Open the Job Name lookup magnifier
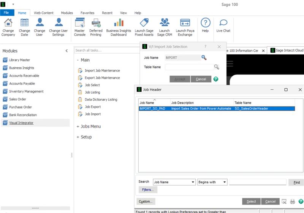 (x=204, y=57)
